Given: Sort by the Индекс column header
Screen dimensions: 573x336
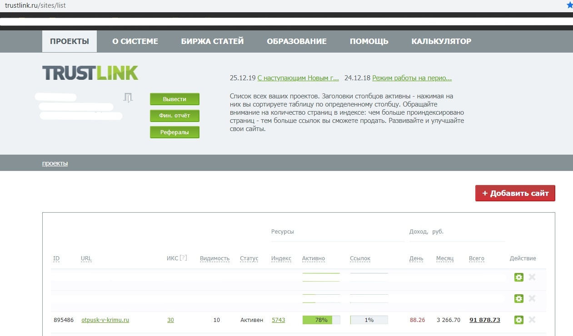Looking at the screenshot, I should 281,258.
